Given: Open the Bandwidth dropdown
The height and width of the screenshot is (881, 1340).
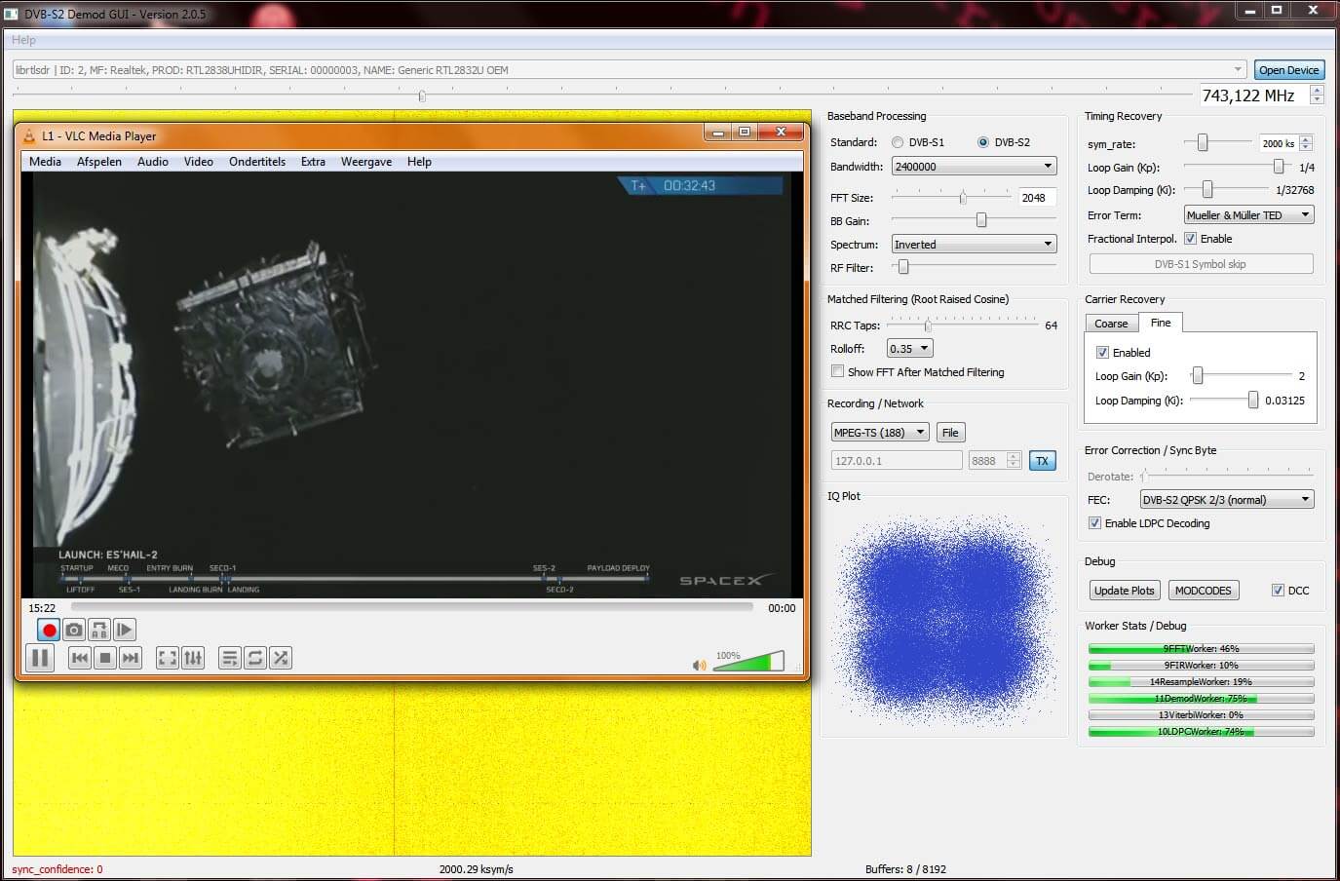Looking at the screenshot, I should (974, 167).
